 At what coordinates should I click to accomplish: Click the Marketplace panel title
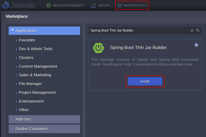pyautogui.click(x=17, y=16)
